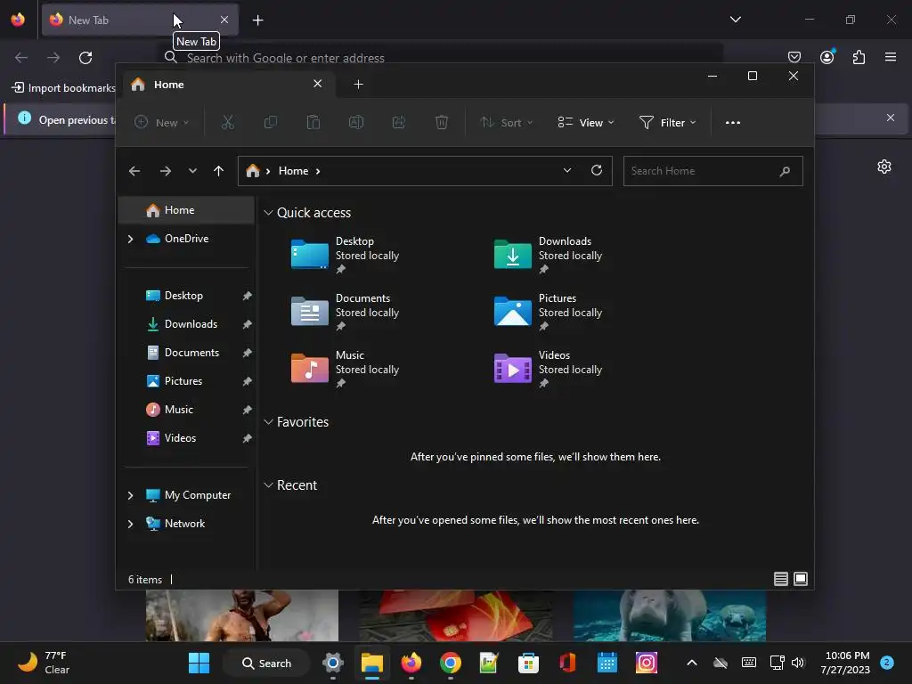Open the Downloads folder tile in Quick access
Image resolution: width=912 pixels, height=684 pixels.
coord(548,255)
